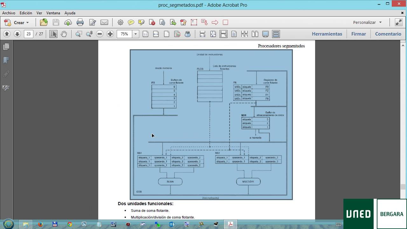This screenshot has height=229, width=407.
Task: Go to next page arrow
Action: (x=17, y=34)
